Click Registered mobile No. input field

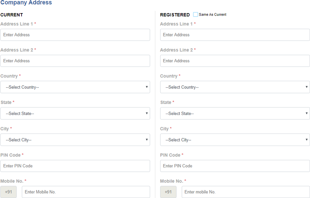pos(245,192)
